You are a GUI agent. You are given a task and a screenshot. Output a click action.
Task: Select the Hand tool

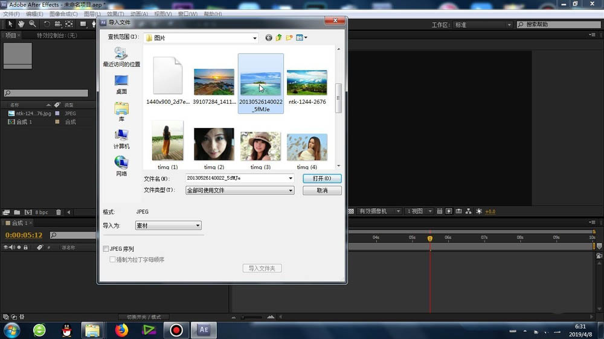coord(21,24)
